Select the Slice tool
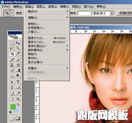The image size is (132, 123). pyautogui.click(x=18, y=54)
